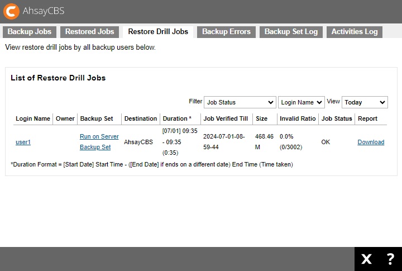Select the Restore Drill Jobs tab
This screenshot has width=402, height=271.
tap(158, 32)
